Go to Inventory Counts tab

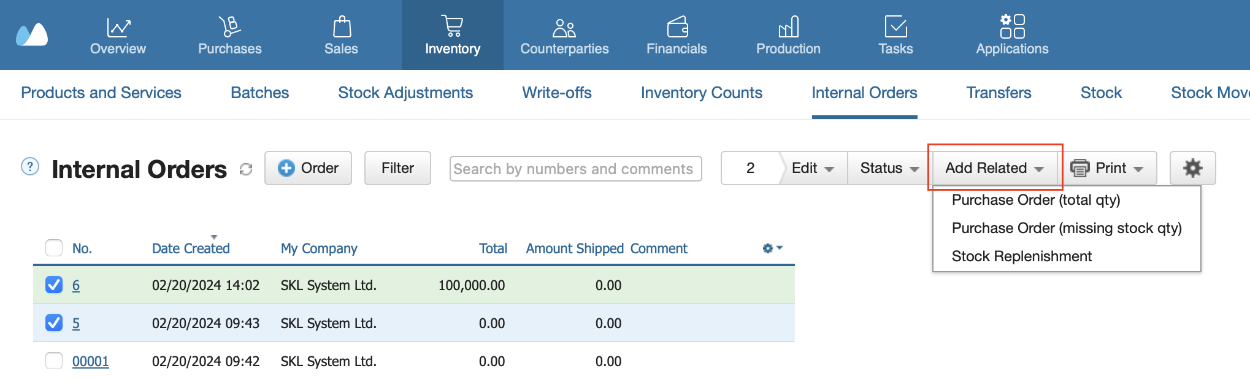click(x=702, y=93)
